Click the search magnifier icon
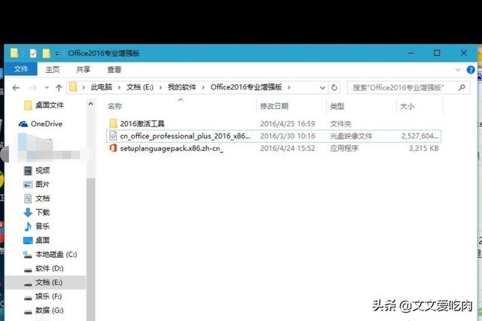 tap(462, 88)
